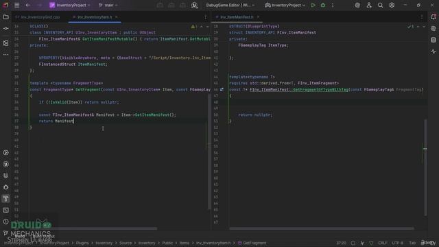Open the Unreal Link magnet tool window
Screen dimensions: 439x247
click(5, 176)
